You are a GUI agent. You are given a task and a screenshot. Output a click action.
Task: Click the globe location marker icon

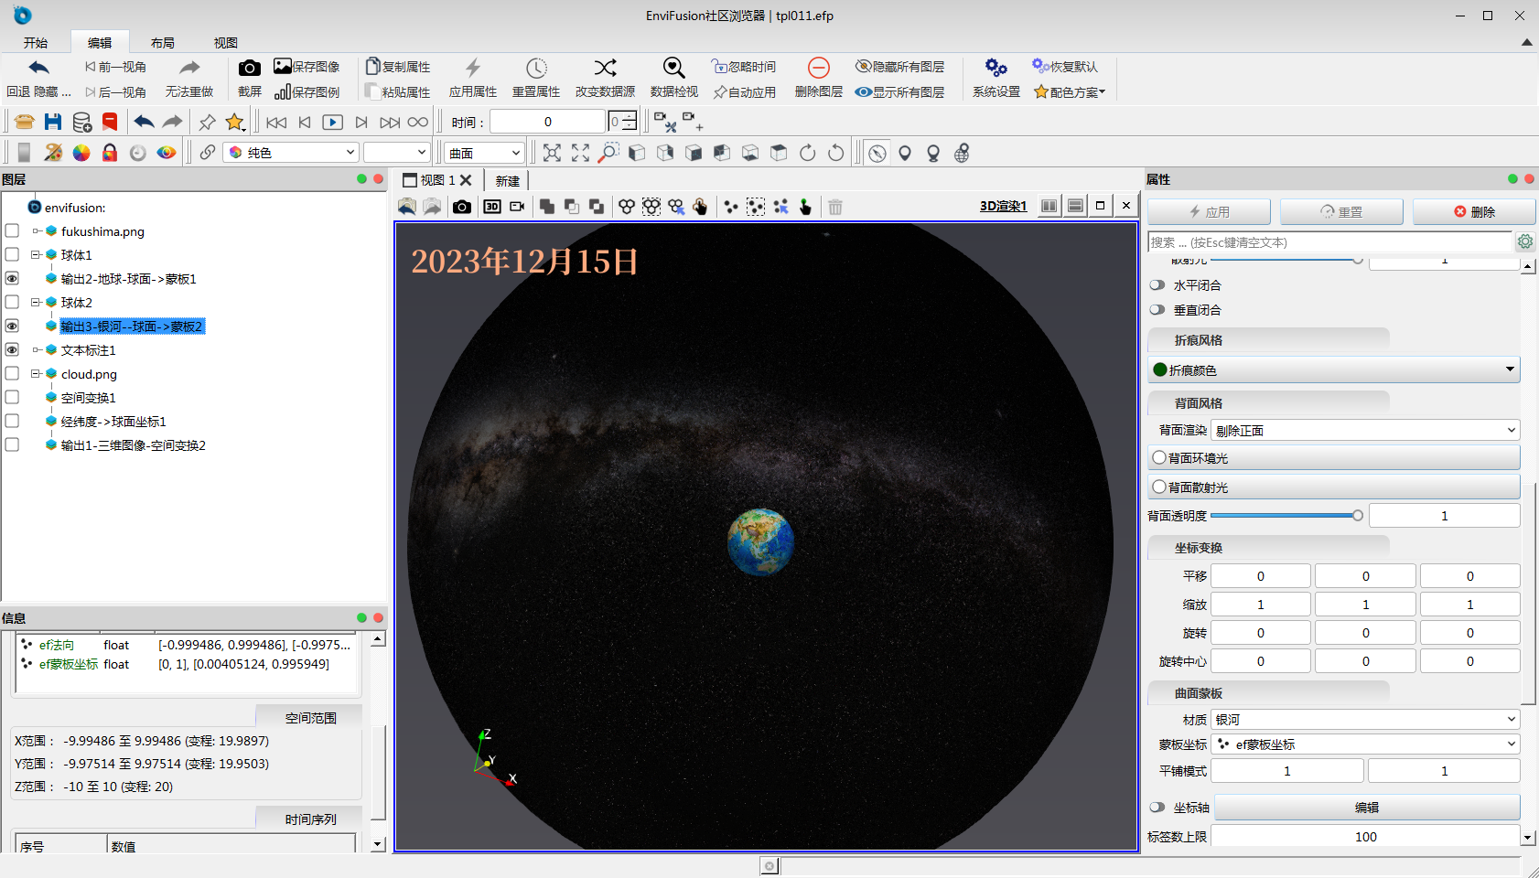(962, 153)
